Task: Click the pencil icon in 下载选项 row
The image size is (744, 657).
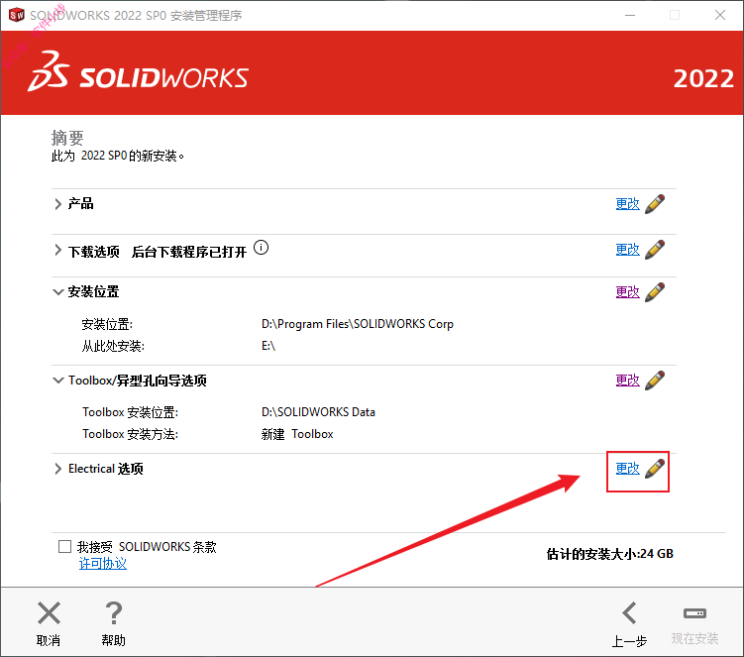Action: point(655,249)
